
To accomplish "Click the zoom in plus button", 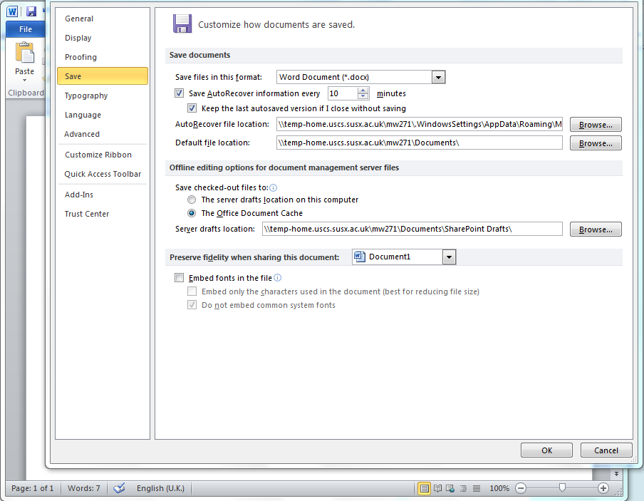I will click(603, 488).
